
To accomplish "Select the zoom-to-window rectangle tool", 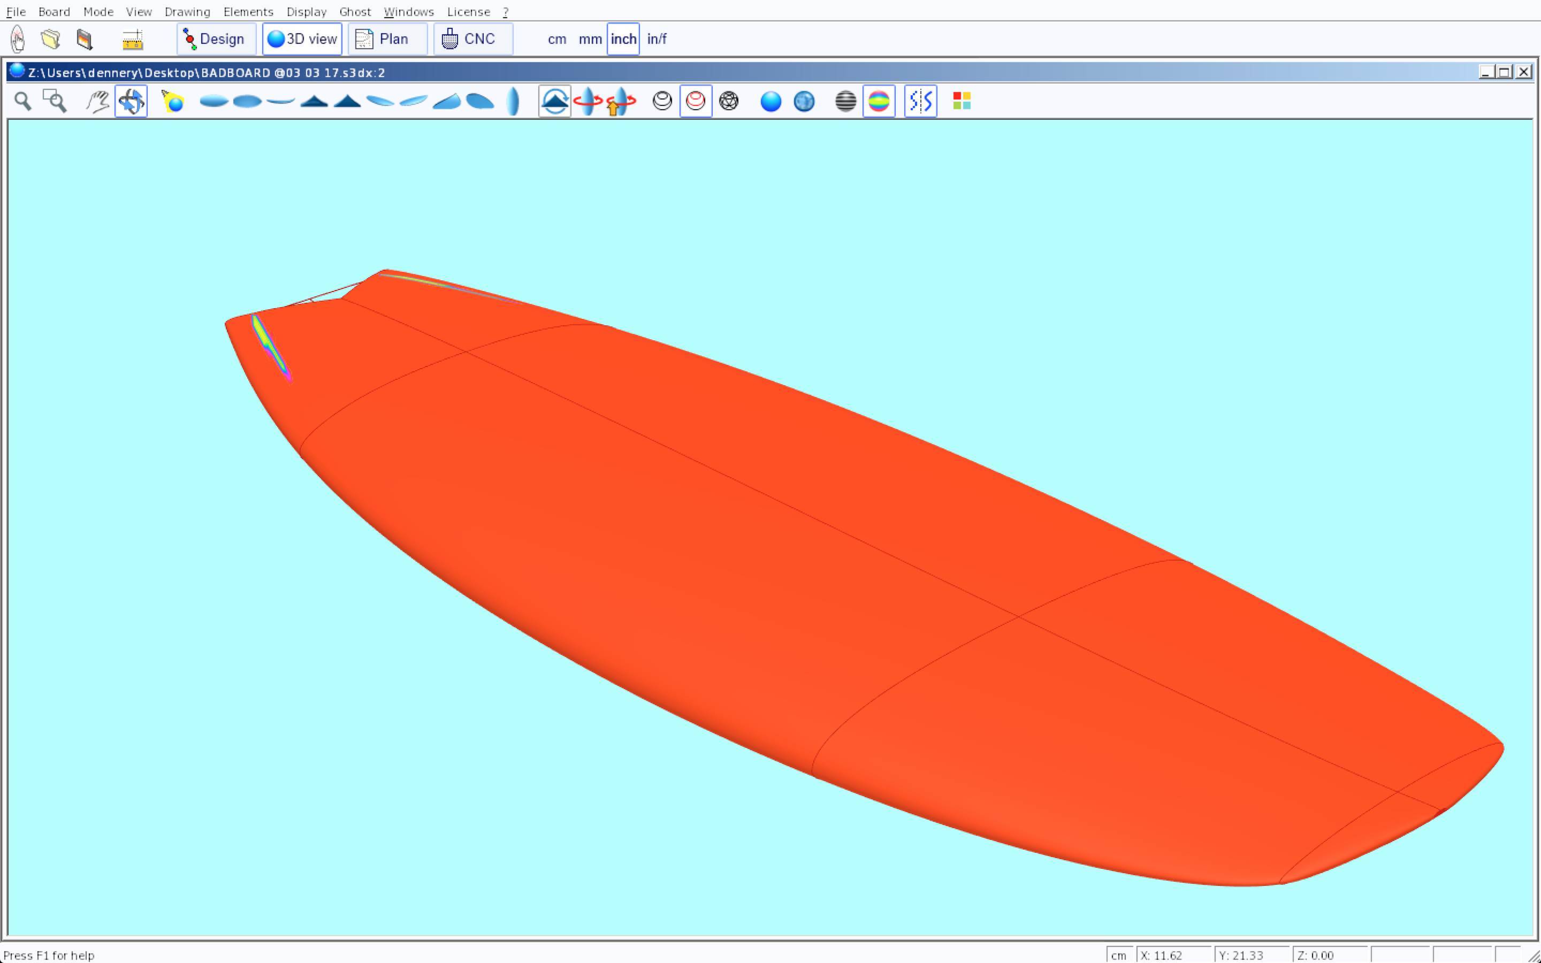I will point(55,101).
